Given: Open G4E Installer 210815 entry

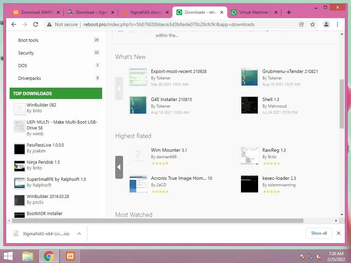Looking at the screenshot, I should pos(171,100).
